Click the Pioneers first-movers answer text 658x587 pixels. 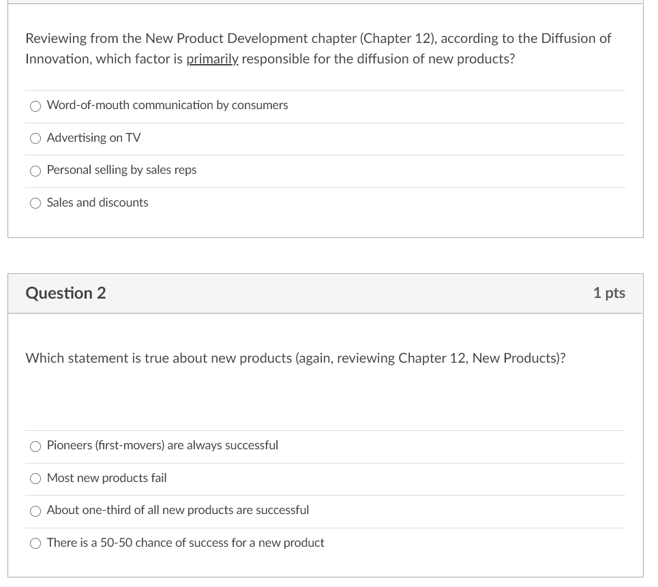pos(162,445)
